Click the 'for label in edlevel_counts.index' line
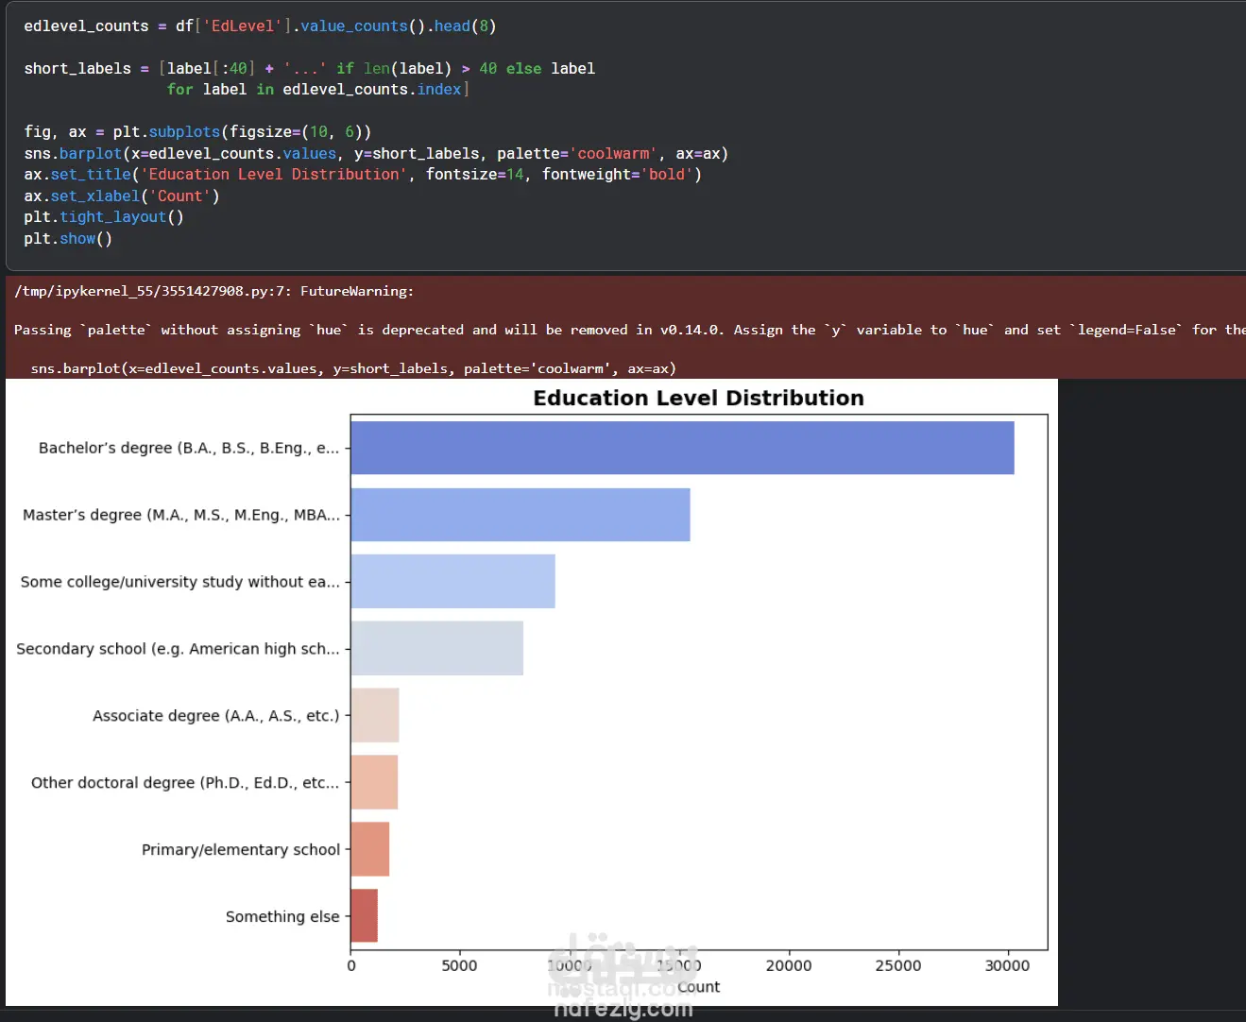Image resolution: width=1246 pixels, height=1022 pixels. 317,89
